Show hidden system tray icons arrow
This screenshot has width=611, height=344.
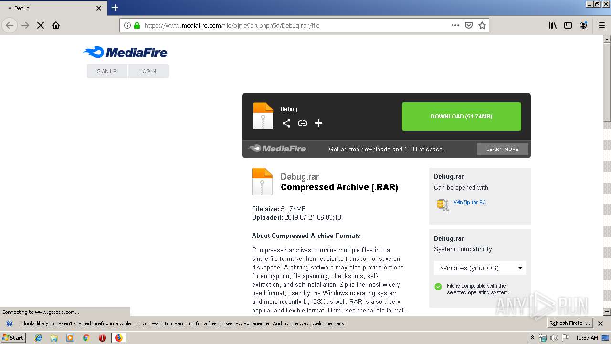(532, 337)
